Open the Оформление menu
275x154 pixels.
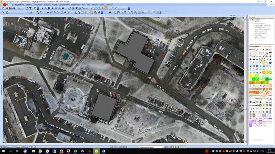(64, 5)
